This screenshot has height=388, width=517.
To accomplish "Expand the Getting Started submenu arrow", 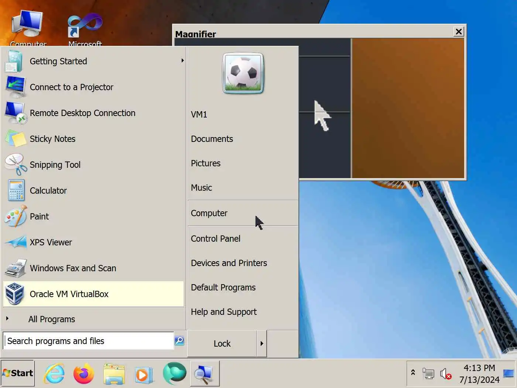I will click(x=182, y=61).
